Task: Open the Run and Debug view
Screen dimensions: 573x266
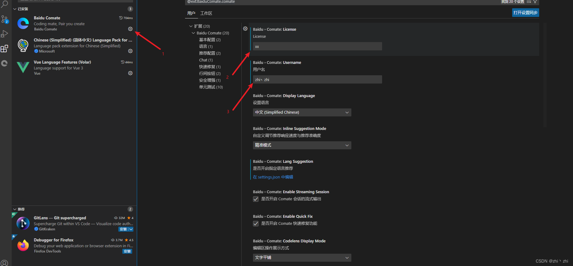Action: 4,34
